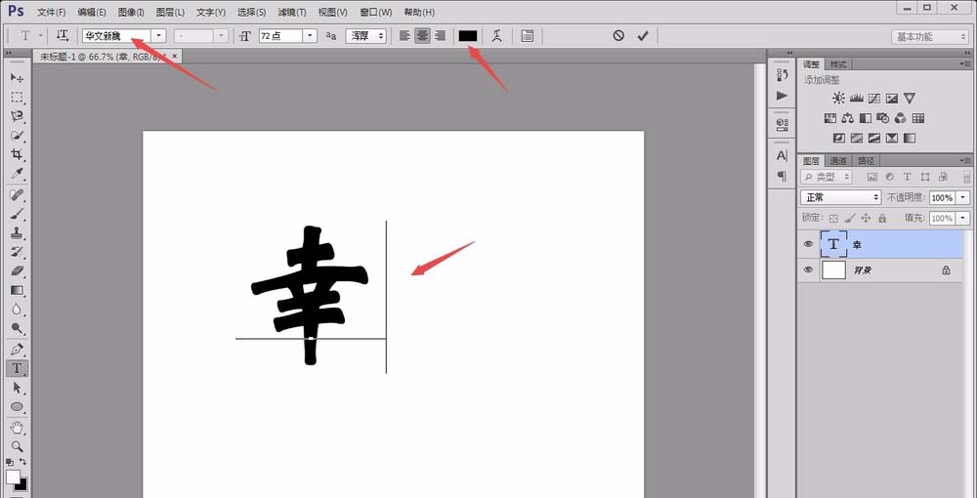Add a Photo Filter adjustment
This screenshot has width=977, height=498.
tap(883, 118)
